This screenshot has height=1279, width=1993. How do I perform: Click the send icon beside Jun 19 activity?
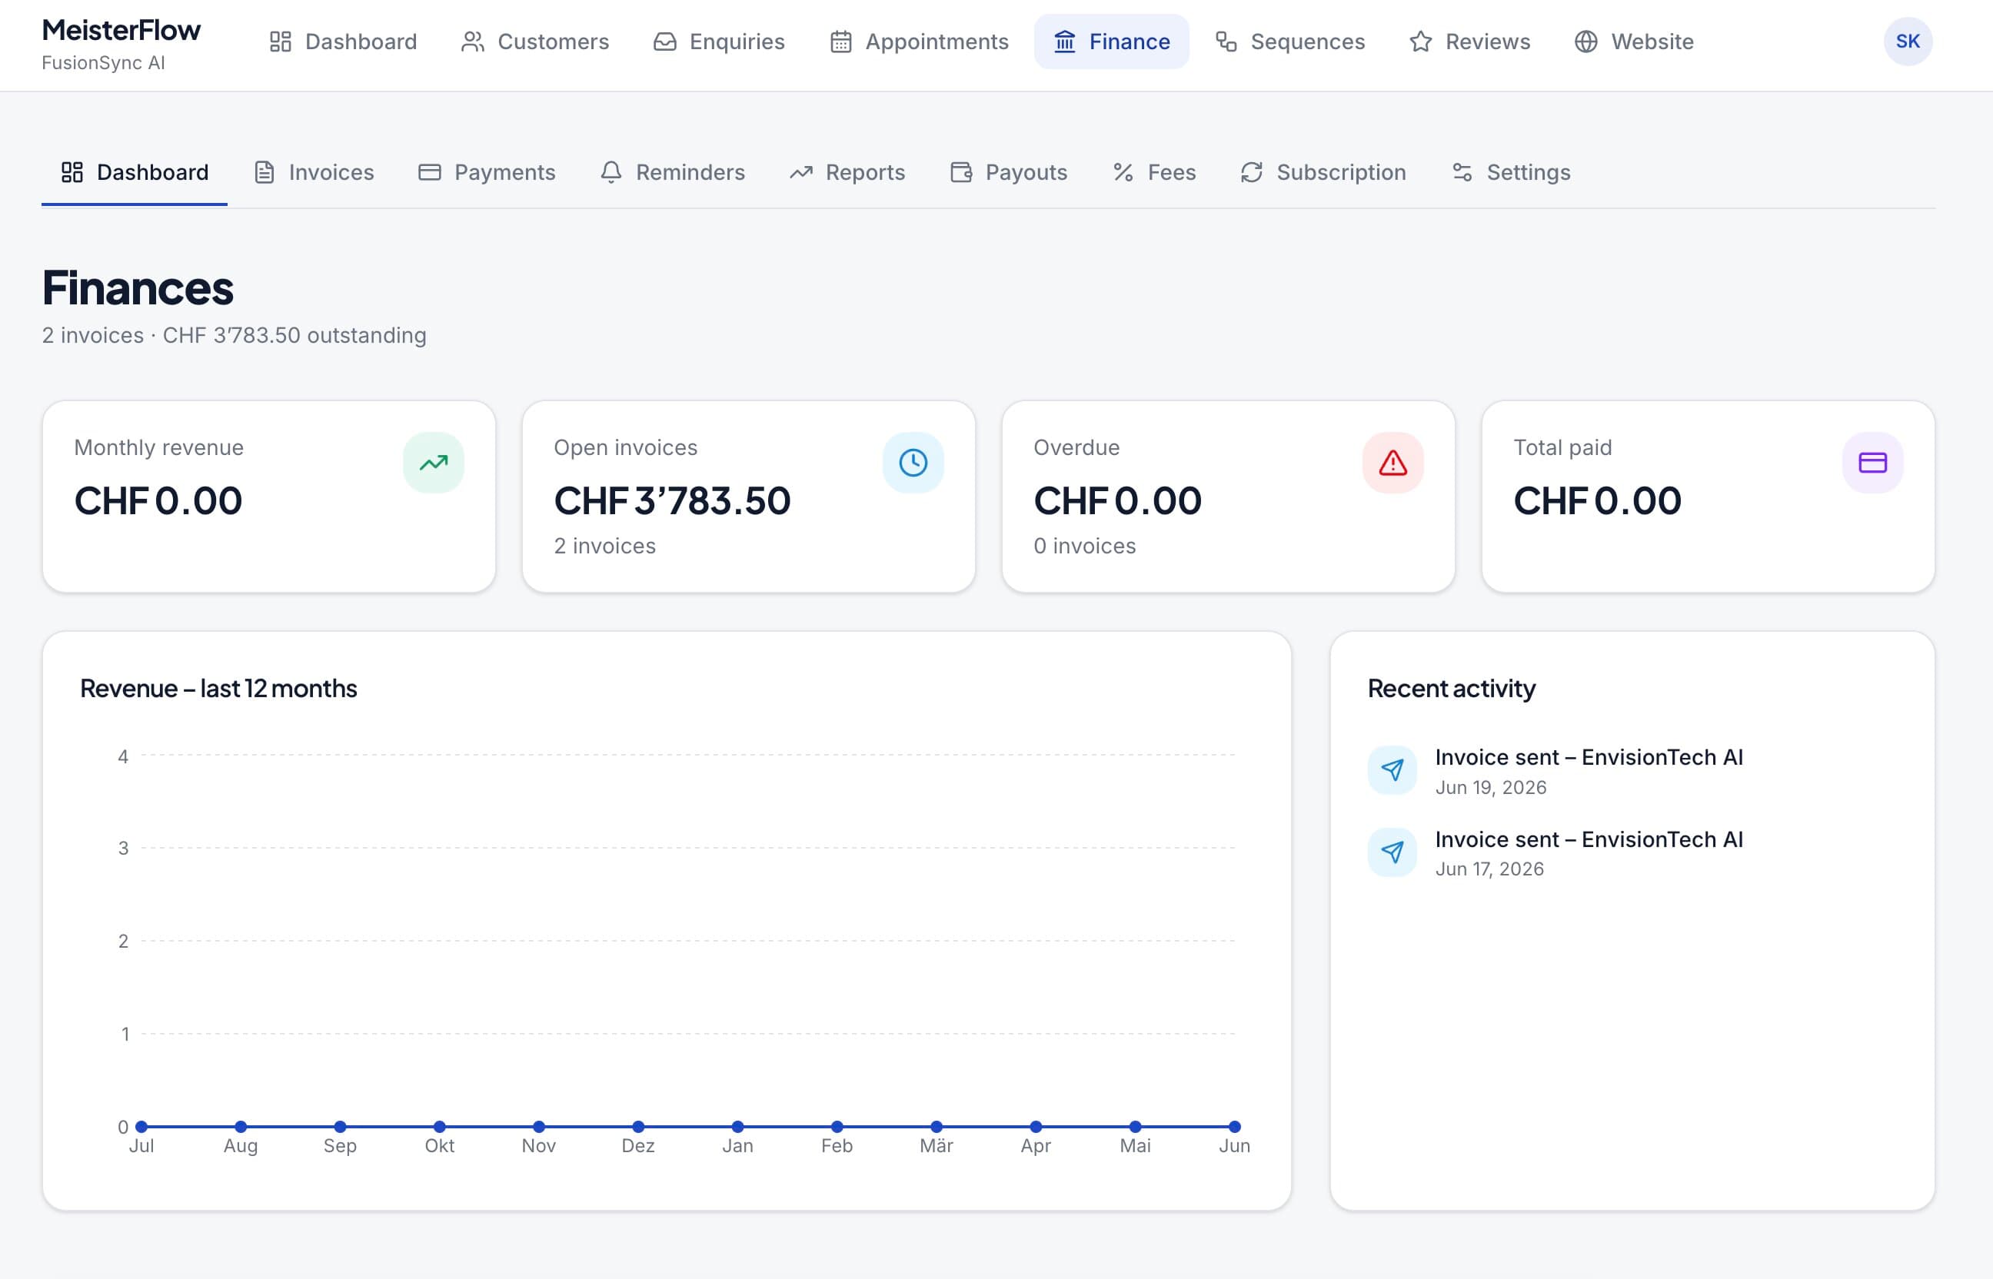[1392, 770]
